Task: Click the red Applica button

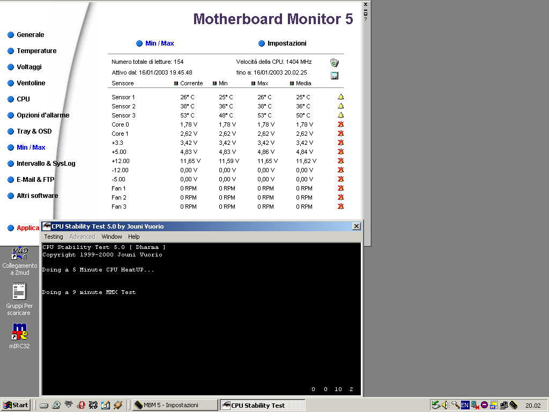Action: [24, 228]
